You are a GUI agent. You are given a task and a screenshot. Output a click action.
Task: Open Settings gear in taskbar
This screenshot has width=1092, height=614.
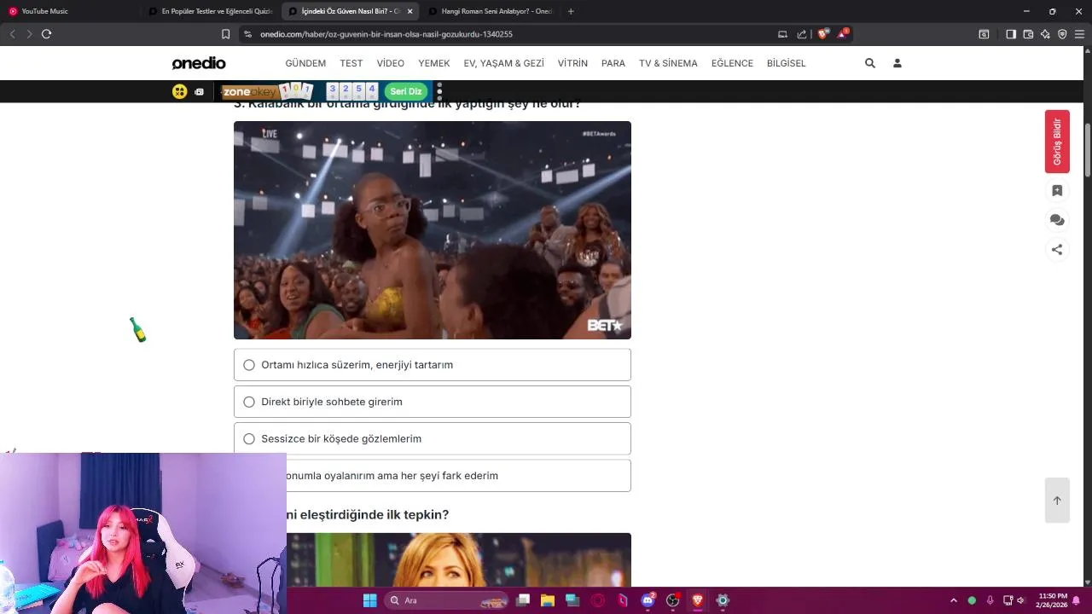pos(723,600)
